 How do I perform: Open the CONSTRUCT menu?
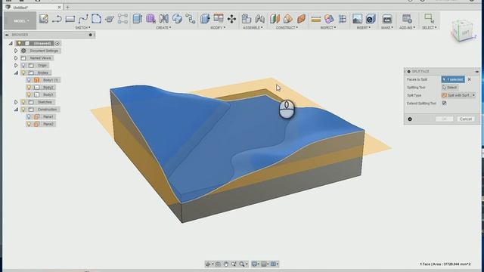tap(287, 28)
